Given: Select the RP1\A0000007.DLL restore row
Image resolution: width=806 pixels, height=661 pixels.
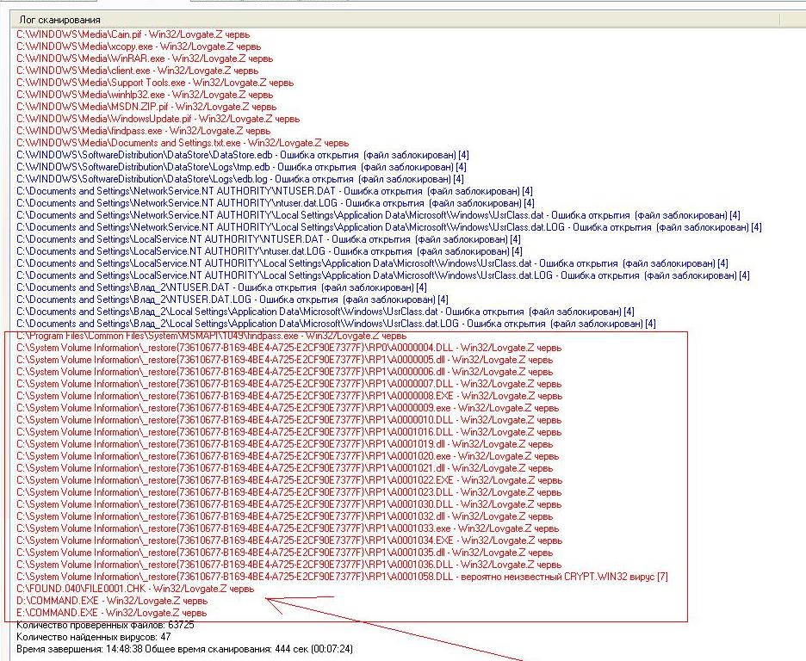Looking at the screenshot, I should pyautogui.click(x=288, y=385).
